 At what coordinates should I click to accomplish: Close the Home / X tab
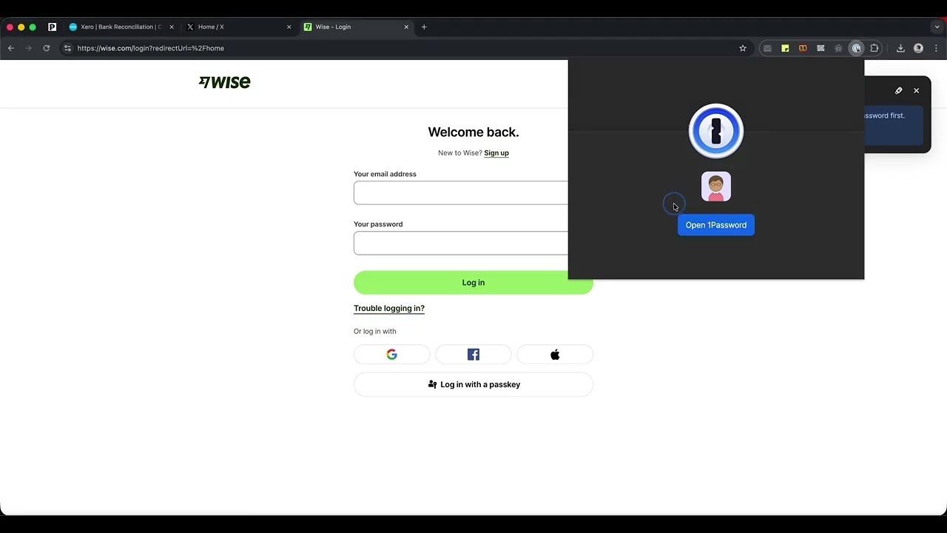(x=289, y=27)
